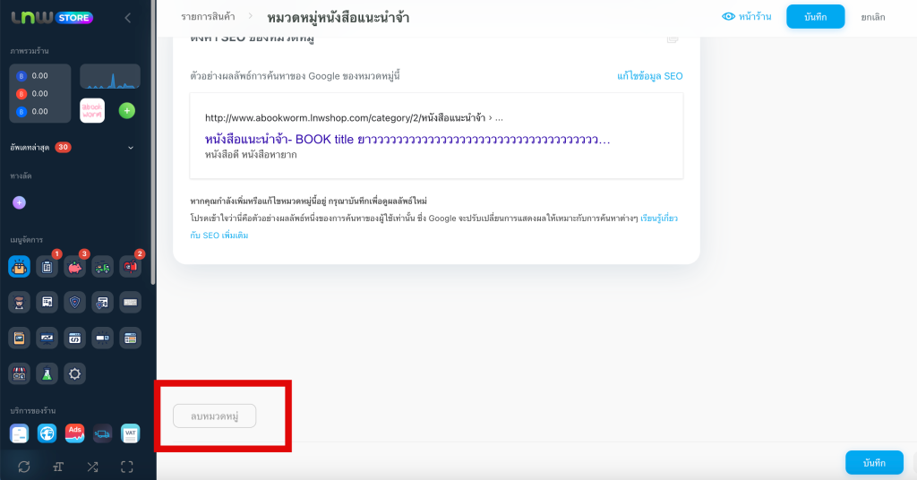
Task: Click the sales graph thumbnail
Action: click(x=110, y=77)
